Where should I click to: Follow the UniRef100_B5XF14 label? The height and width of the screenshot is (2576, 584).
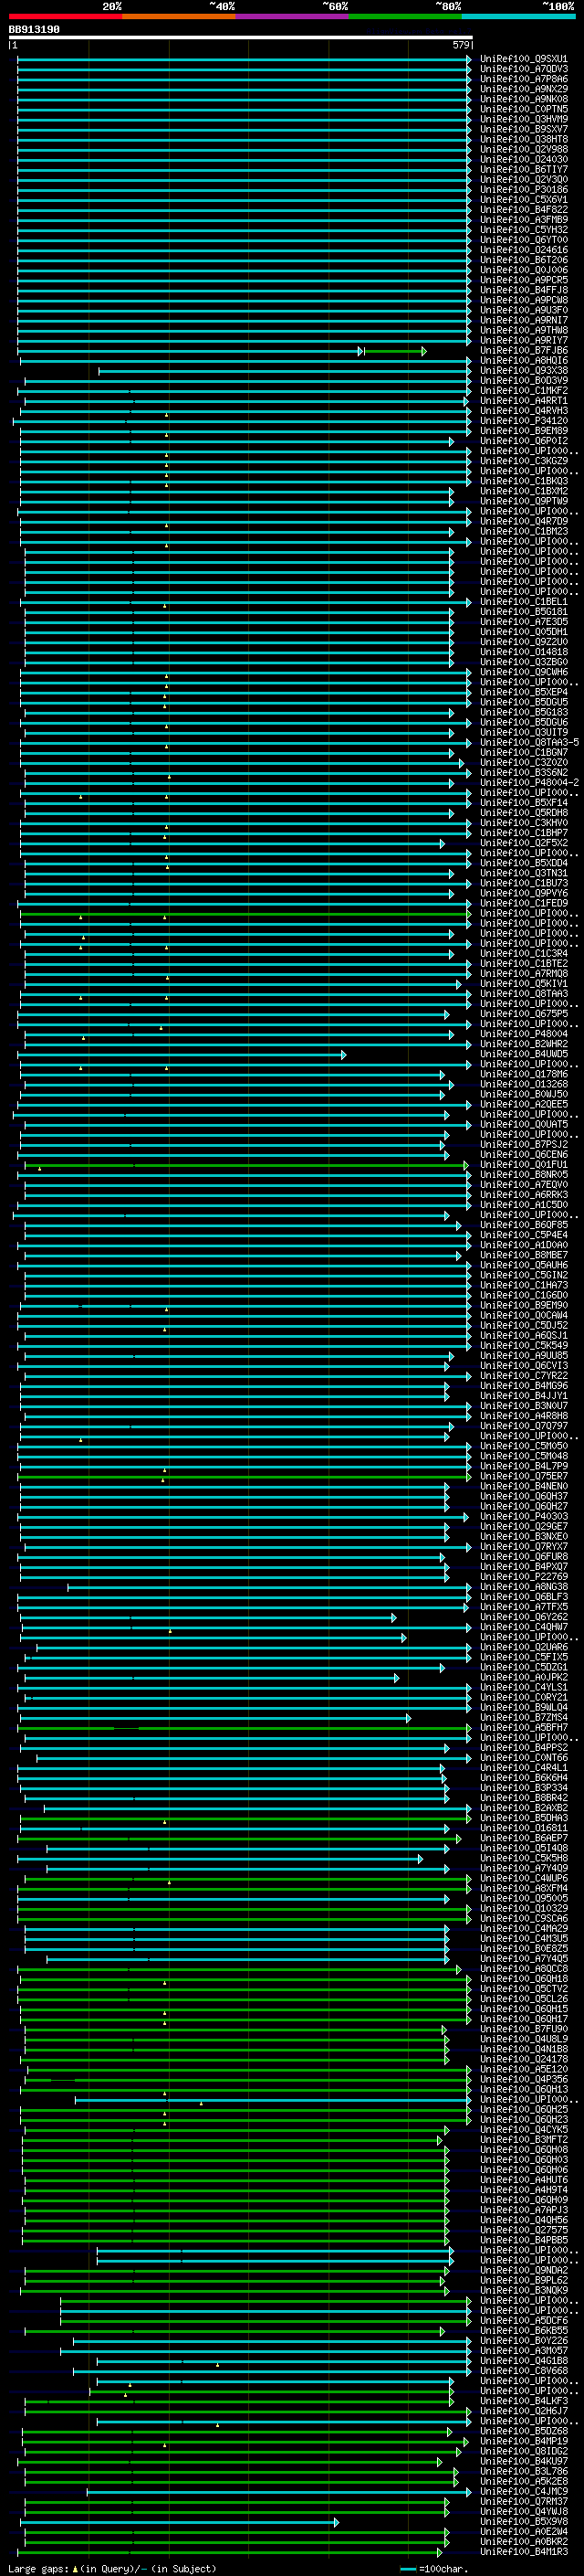[x=523, y=803]
